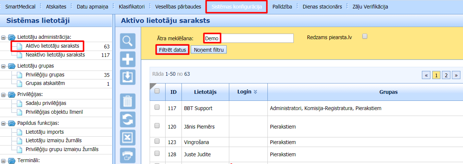
Task: Collapse the Lietotāju grupas tree node
Action: (x=4, y=66)
